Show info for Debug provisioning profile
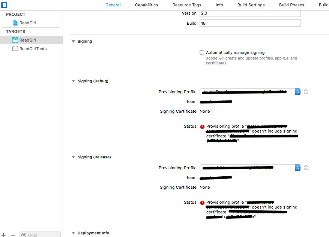 [306, 92]
